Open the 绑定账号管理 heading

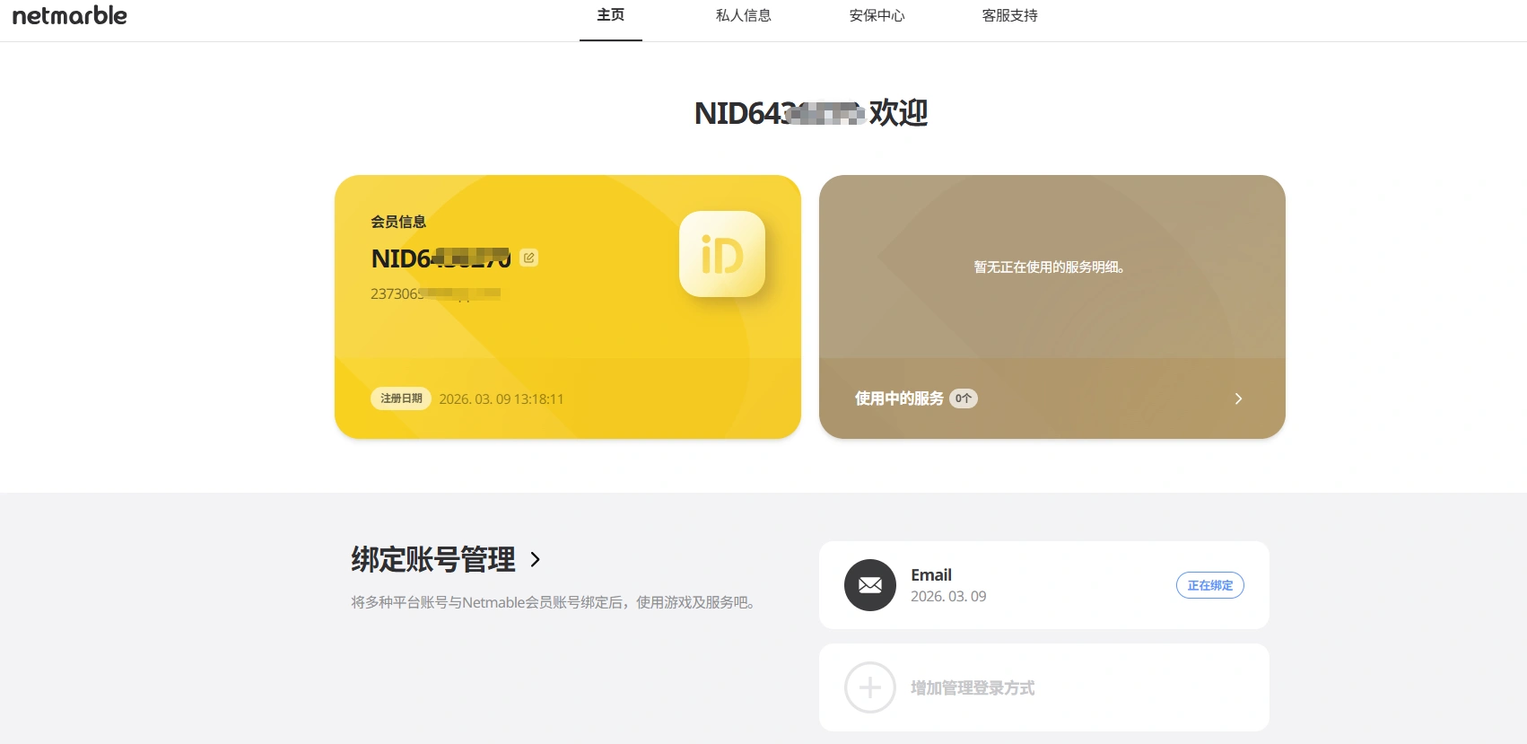coord(433,559)
